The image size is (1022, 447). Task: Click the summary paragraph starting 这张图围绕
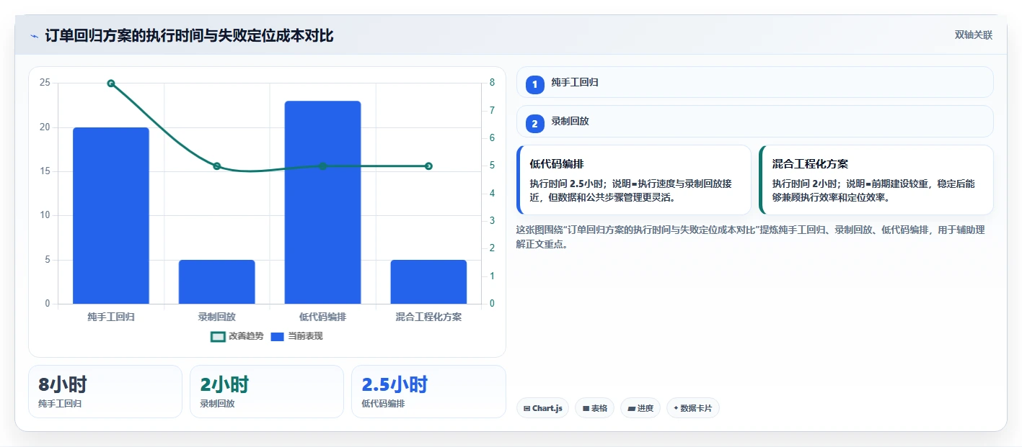point(751,237)
